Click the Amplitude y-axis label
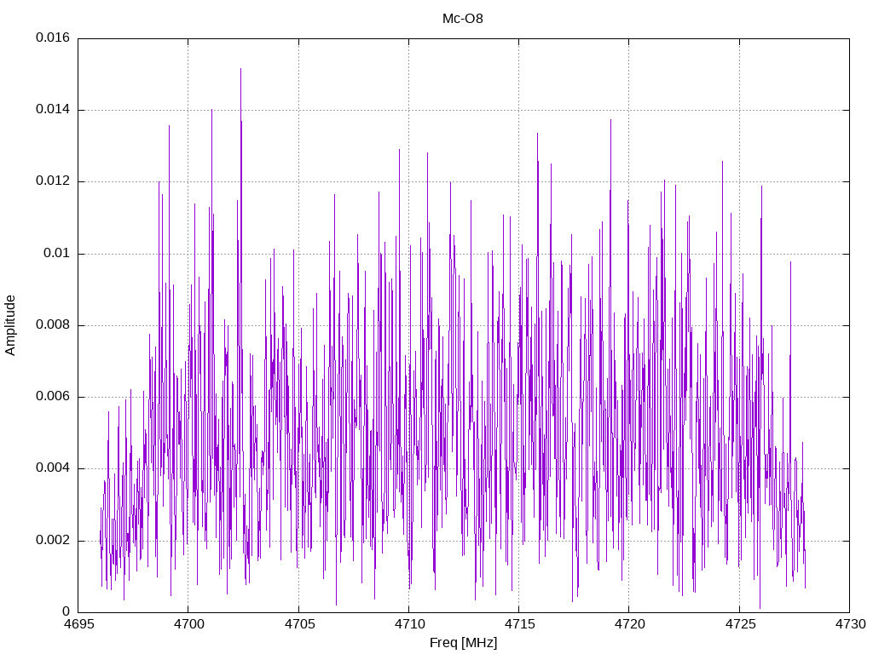873x654 pixels. coord(10,325)
